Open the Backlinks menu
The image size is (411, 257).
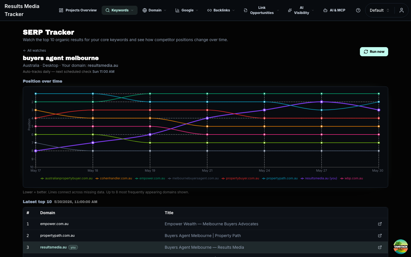click(x=221, y=10)
